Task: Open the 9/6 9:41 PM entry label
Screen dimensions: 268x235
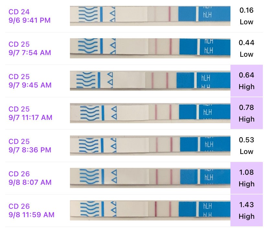Action: (29, 16)
